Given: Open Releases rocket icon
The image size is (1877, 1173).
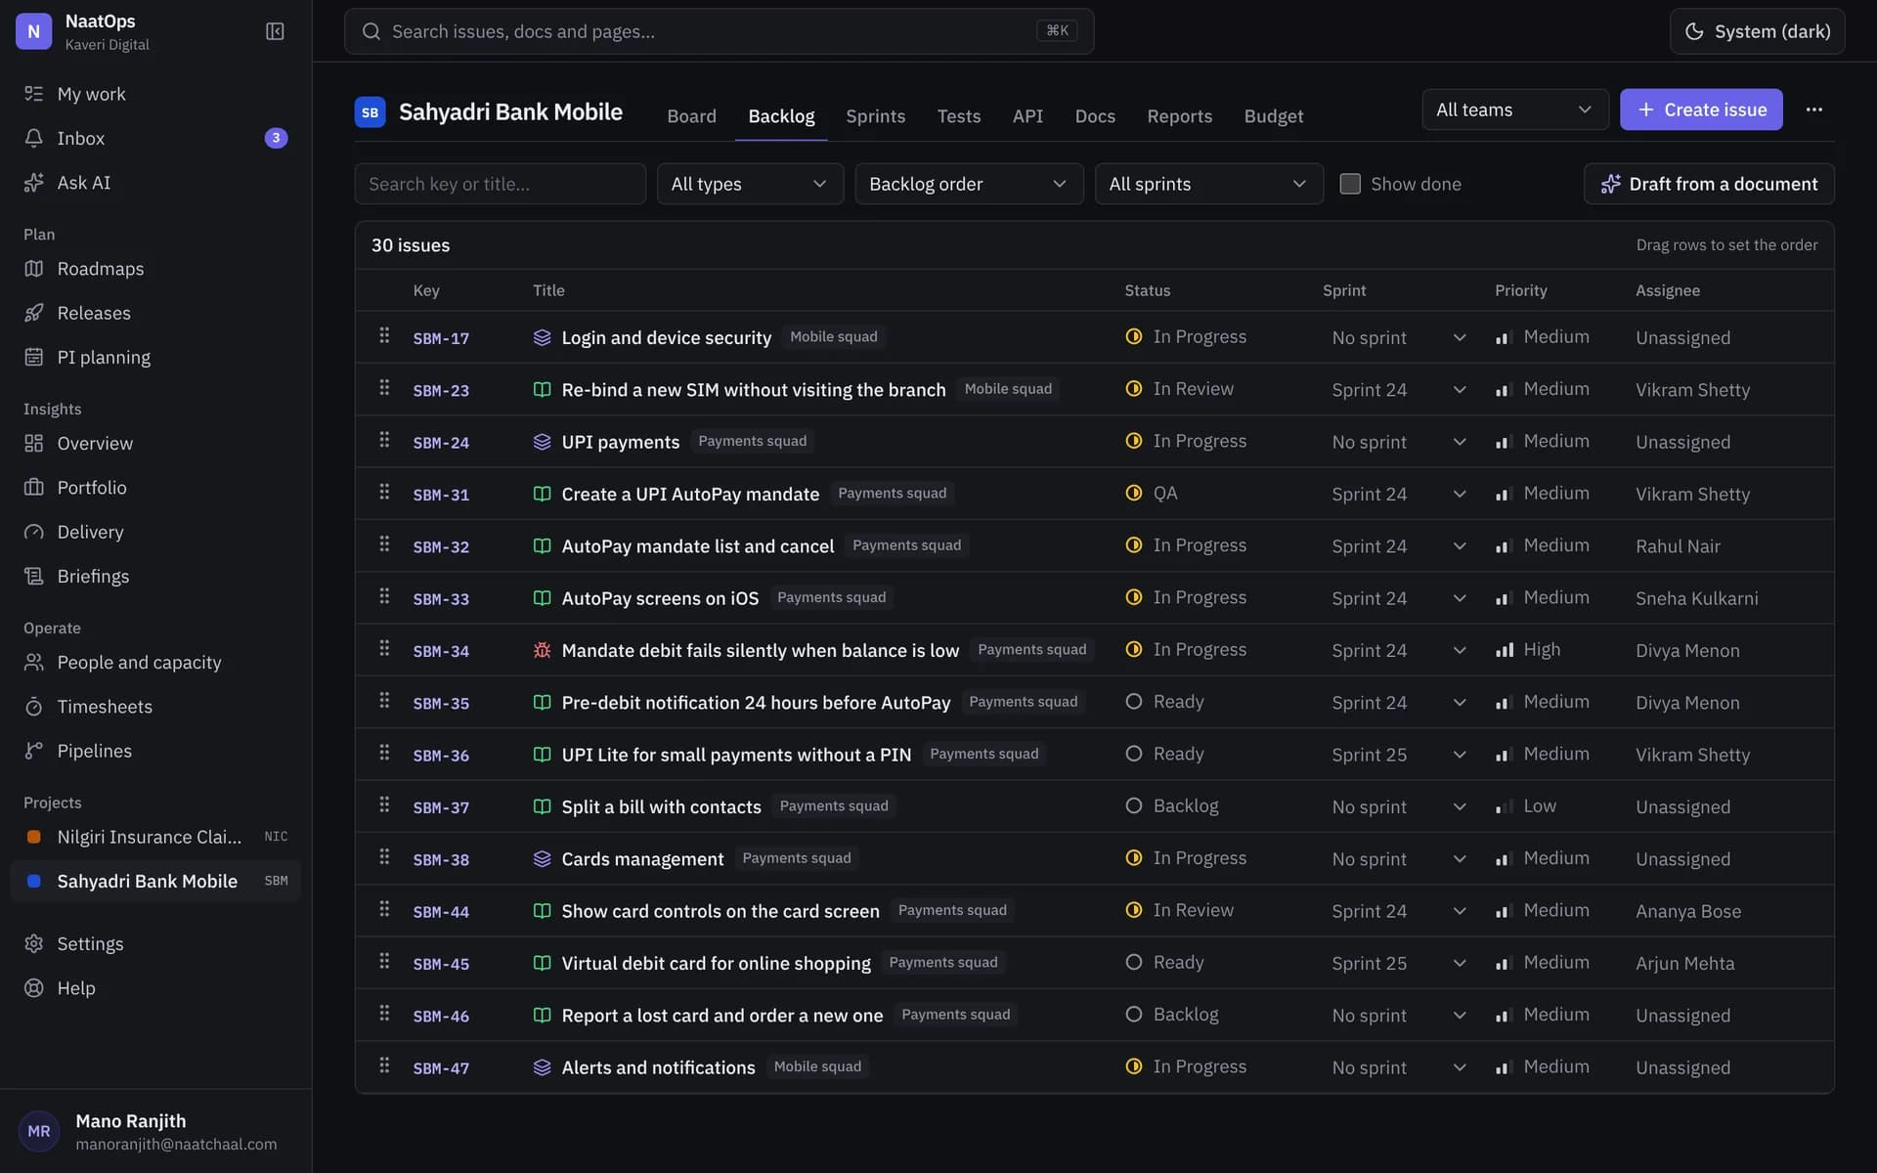Looking at the screenshot, I should pyautogui.click(x=34, y=313).
